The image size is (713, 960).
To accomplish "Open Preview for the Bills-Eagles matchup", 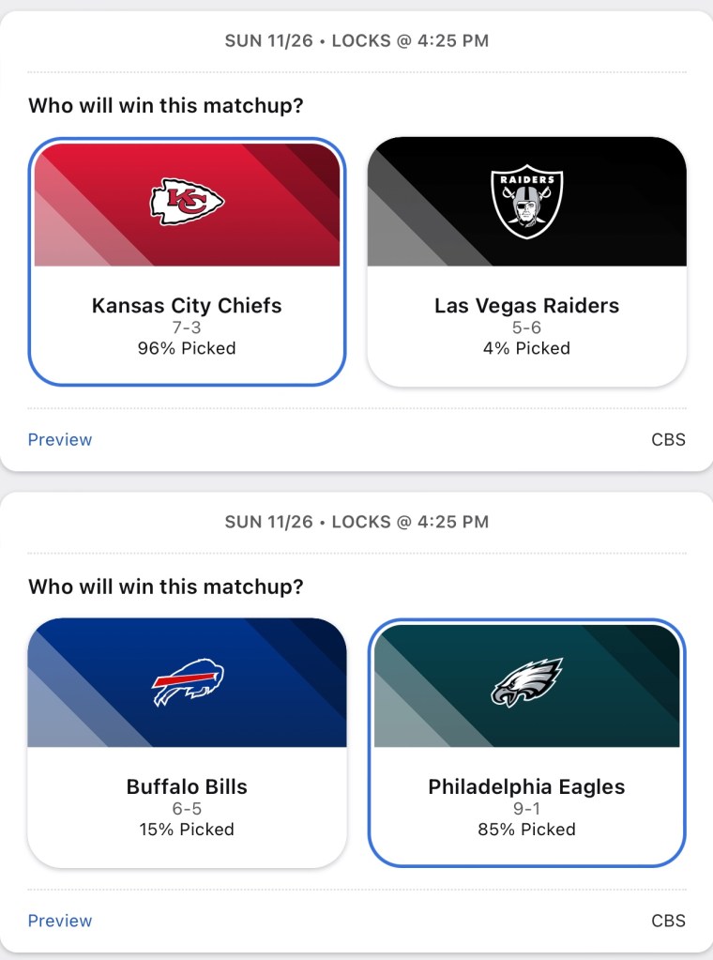I will [x=60, y=921].
